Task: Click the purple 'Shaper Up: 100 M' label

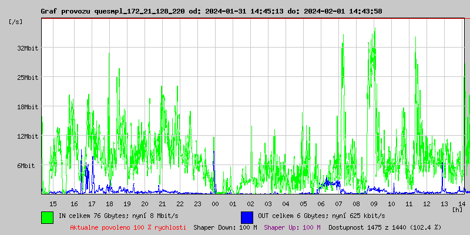Action: [x=292, y=227]
